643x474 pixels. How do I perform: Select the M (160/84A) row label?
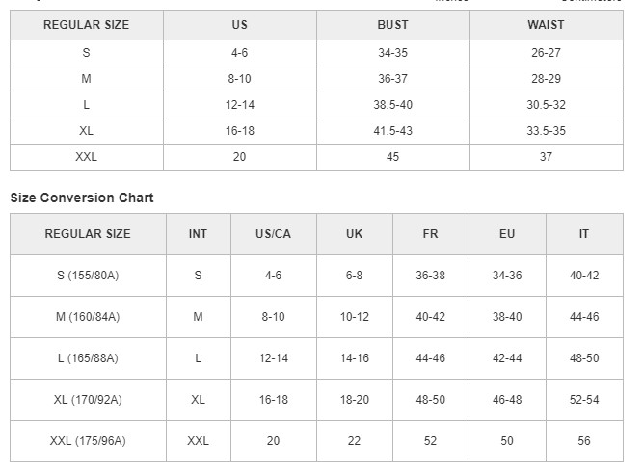pyautogui.click(x=88, y=317)
